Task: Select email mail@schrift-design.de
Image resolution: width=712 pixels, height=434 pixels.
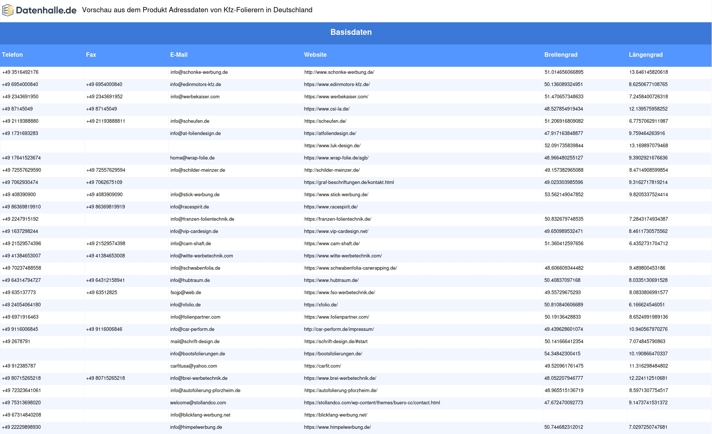Action: coord(195,342)
